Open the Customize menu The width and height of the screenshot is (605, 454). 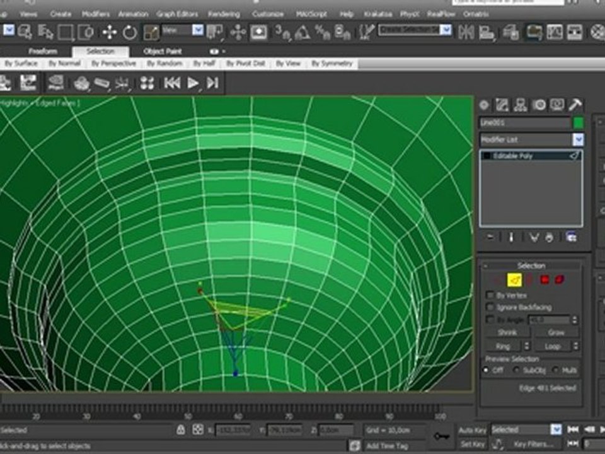[268, 14]
